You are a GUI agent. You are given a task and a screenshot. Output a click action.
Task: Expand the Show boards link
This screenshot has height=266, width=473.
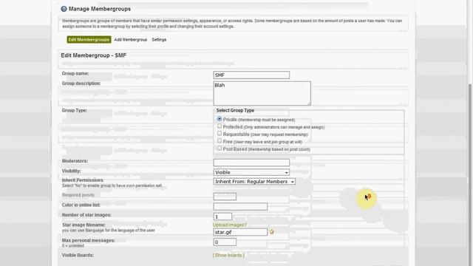click(x=228, y=255)
